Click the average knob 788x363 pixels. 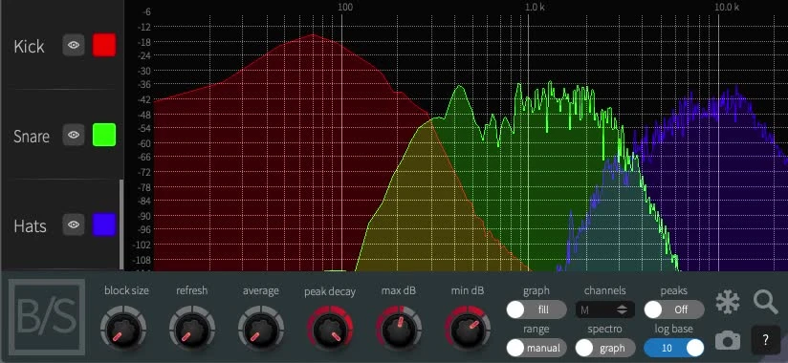click(x=261, y=331)
